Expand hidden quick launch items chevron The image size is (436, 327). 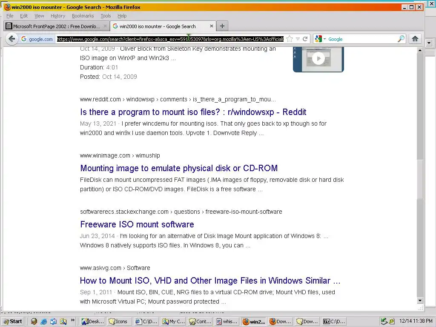coord(73,320)
